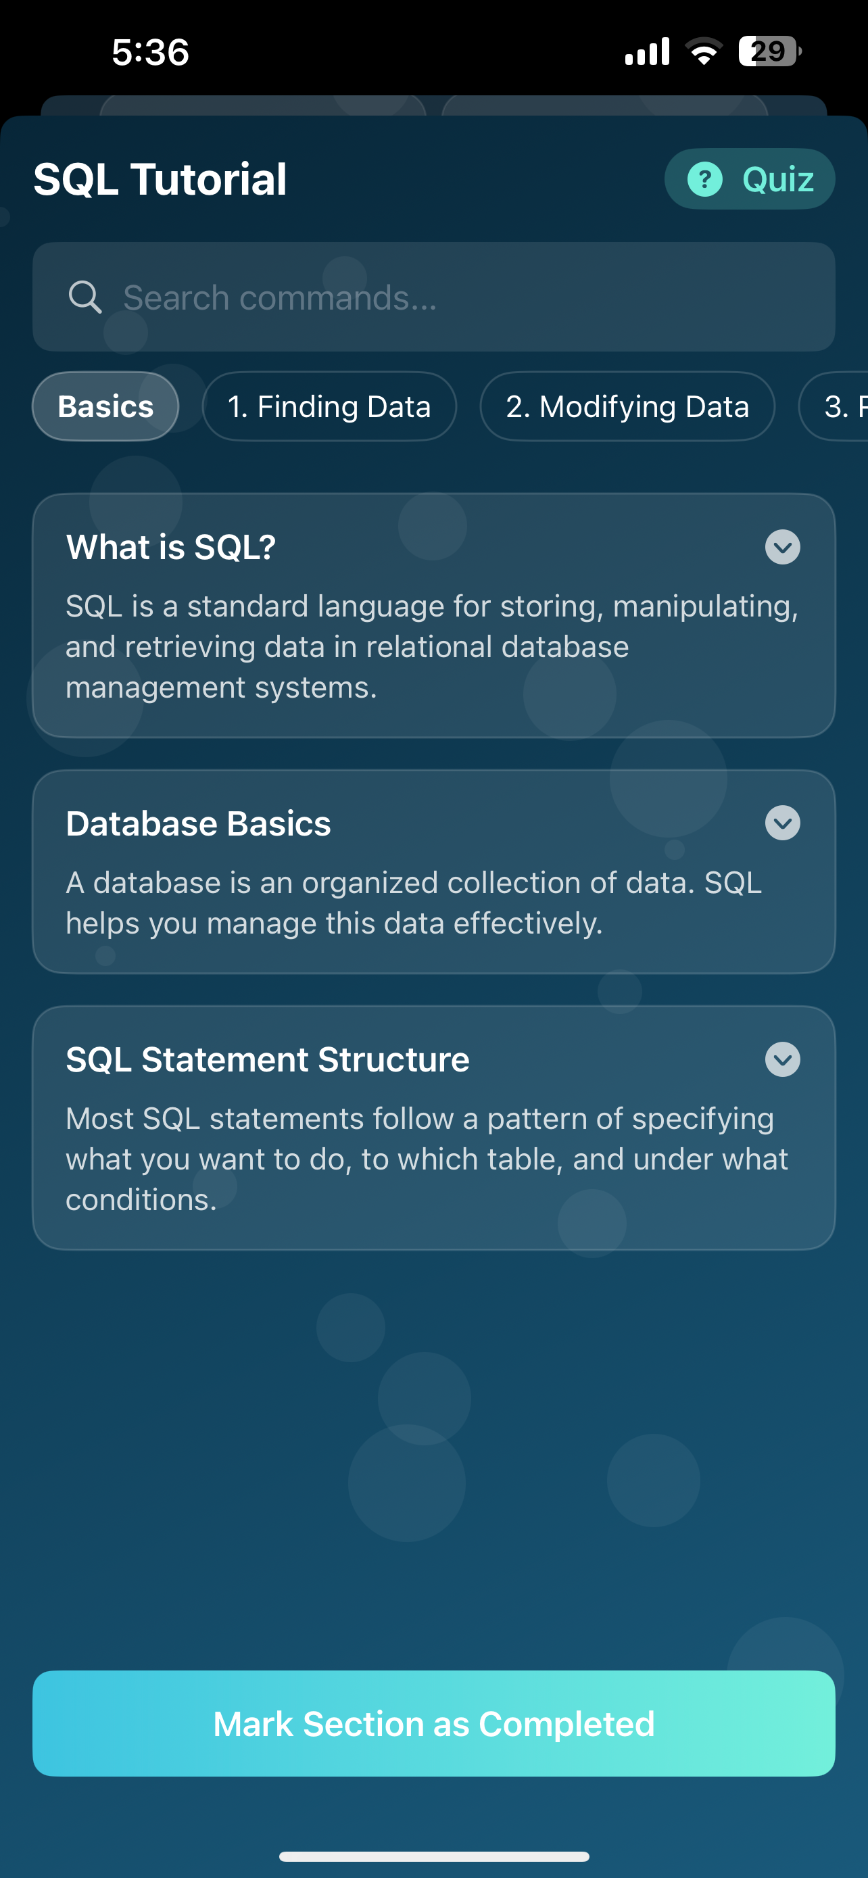Image resolution: width=868 pixels, height=1878 pixels.
Task: Expand the Database Basics chevron
Action: pyautogui.click(x=782, y=823)
